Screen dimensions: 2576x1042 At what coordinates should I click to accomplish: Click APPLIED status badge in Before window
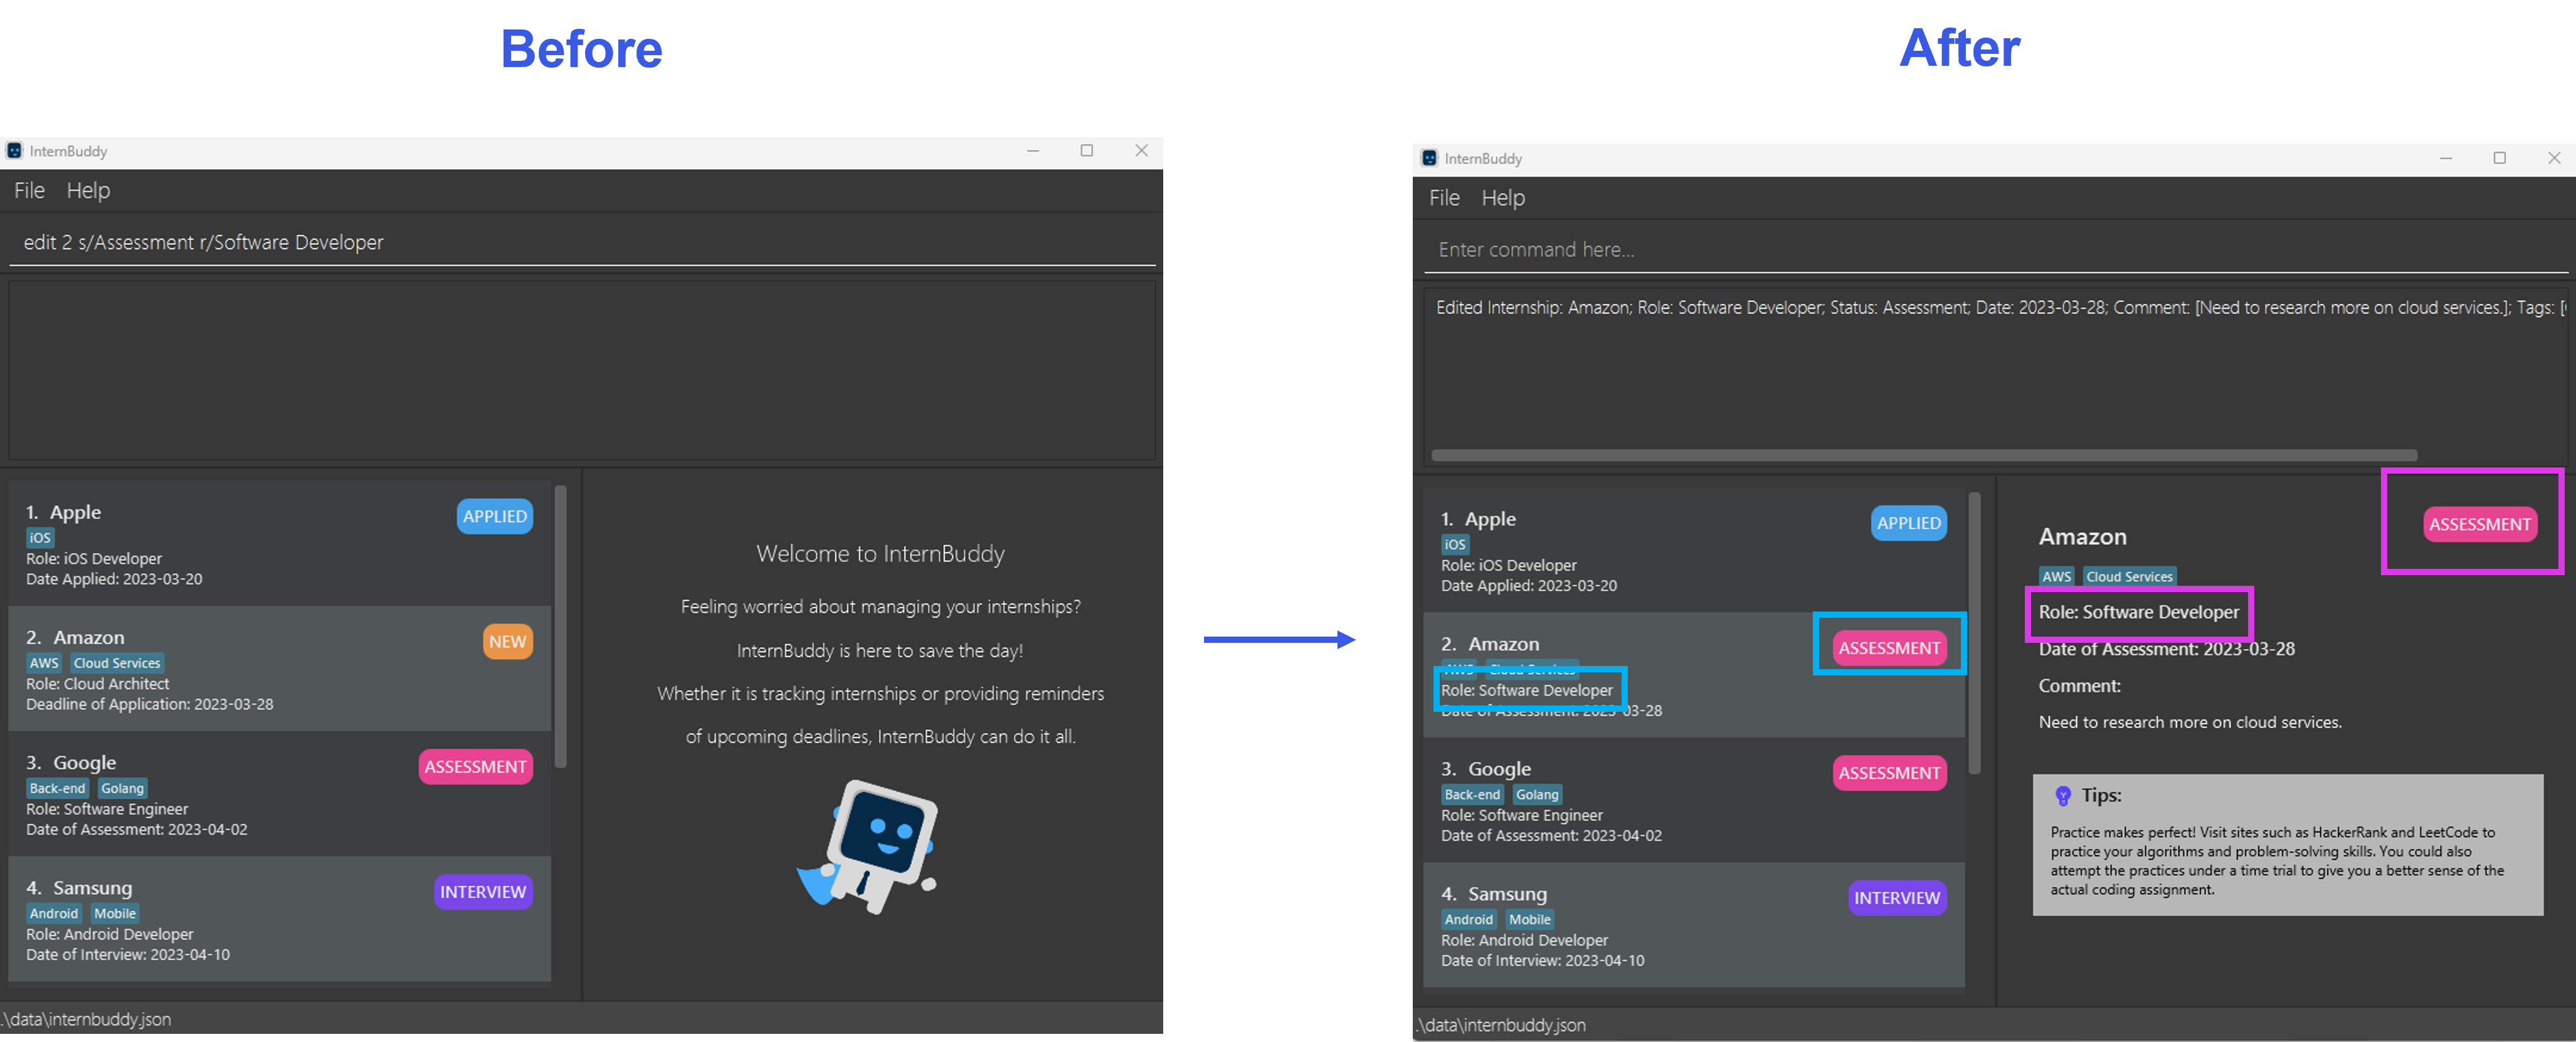pos(494,516)
